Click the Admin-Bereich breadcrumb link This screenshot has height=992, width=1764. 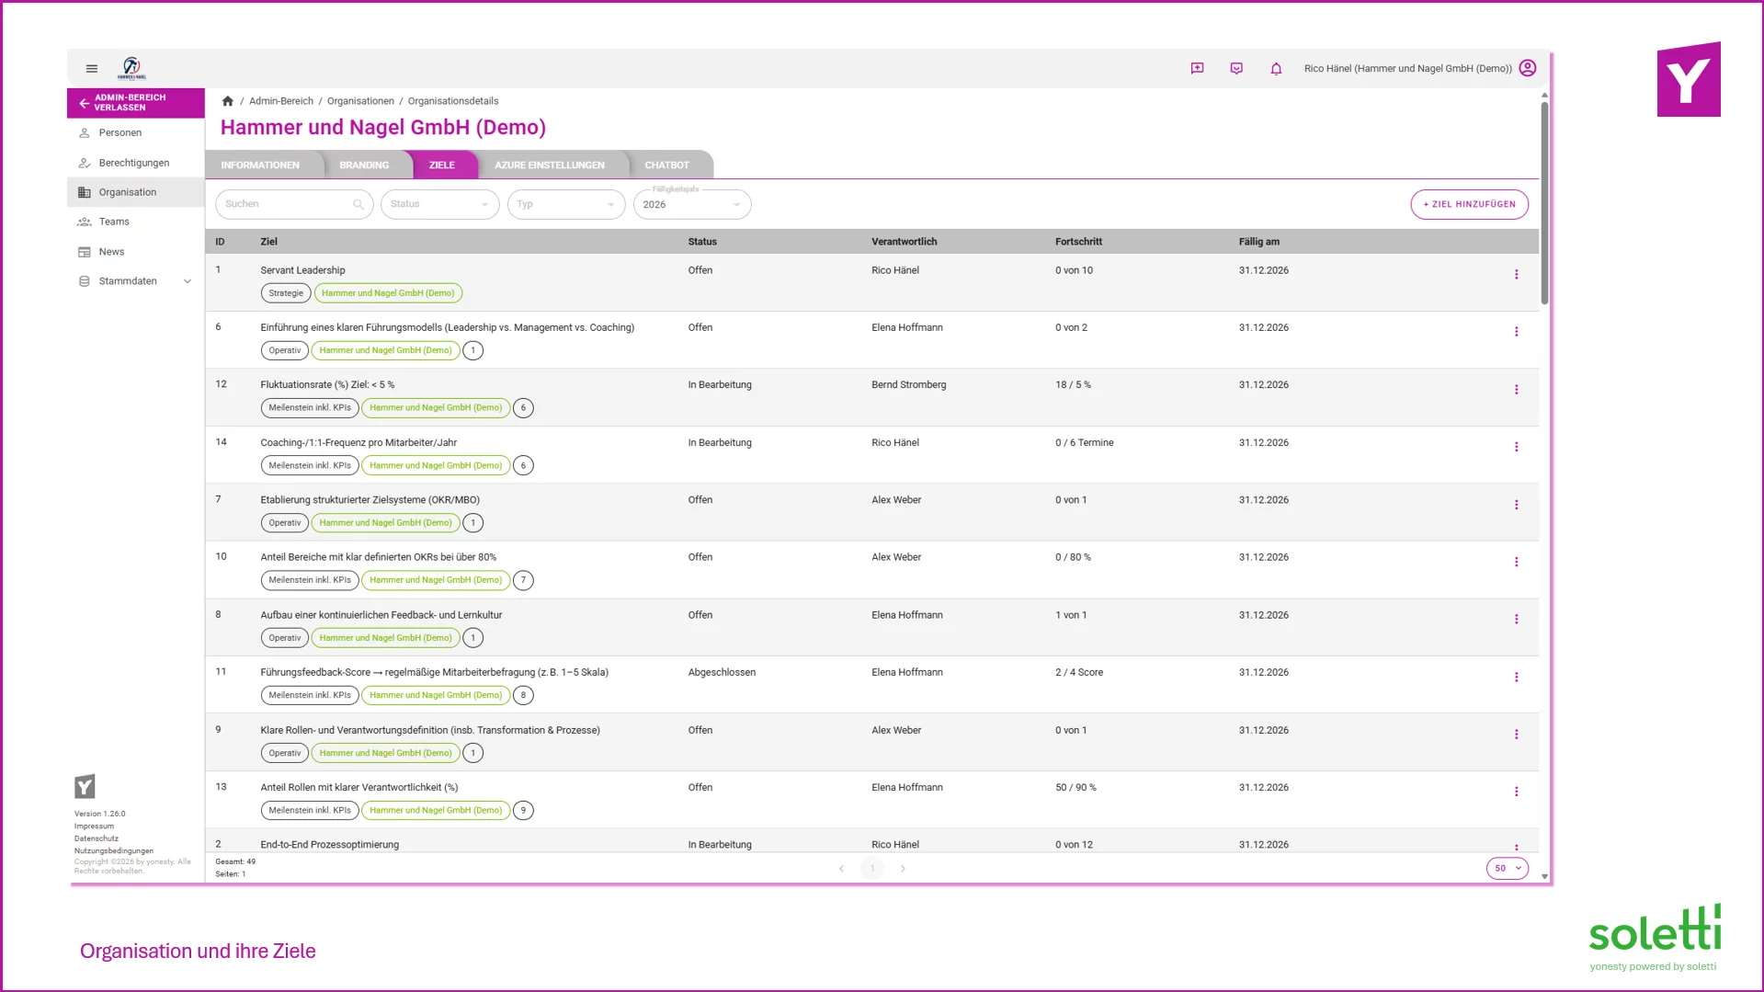[281, 101]
